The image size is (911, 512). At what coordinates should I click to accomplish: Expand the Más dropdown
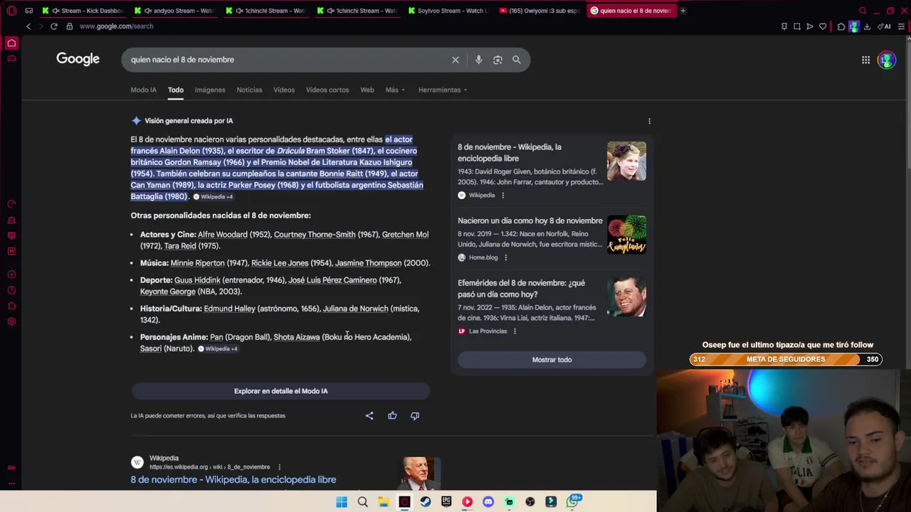tap(395, 90)
